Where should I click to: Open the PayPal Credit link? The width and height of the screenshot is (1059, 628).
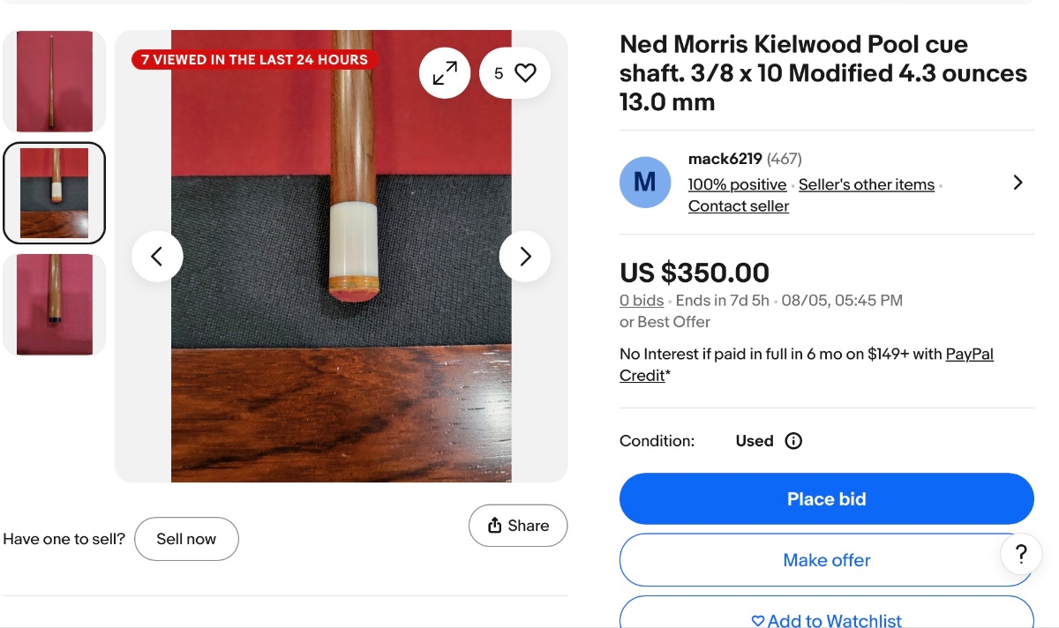(x=969, y=355)
